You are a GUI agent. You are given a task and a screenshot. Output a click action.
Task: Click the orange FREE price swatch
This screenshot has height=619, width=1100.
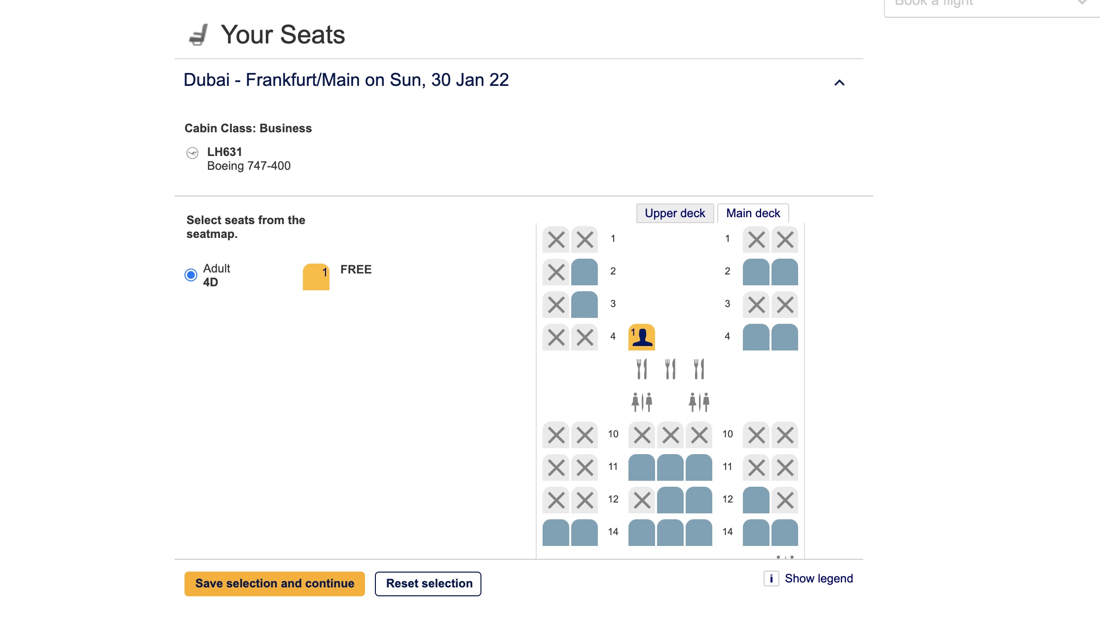click(316, 276)
